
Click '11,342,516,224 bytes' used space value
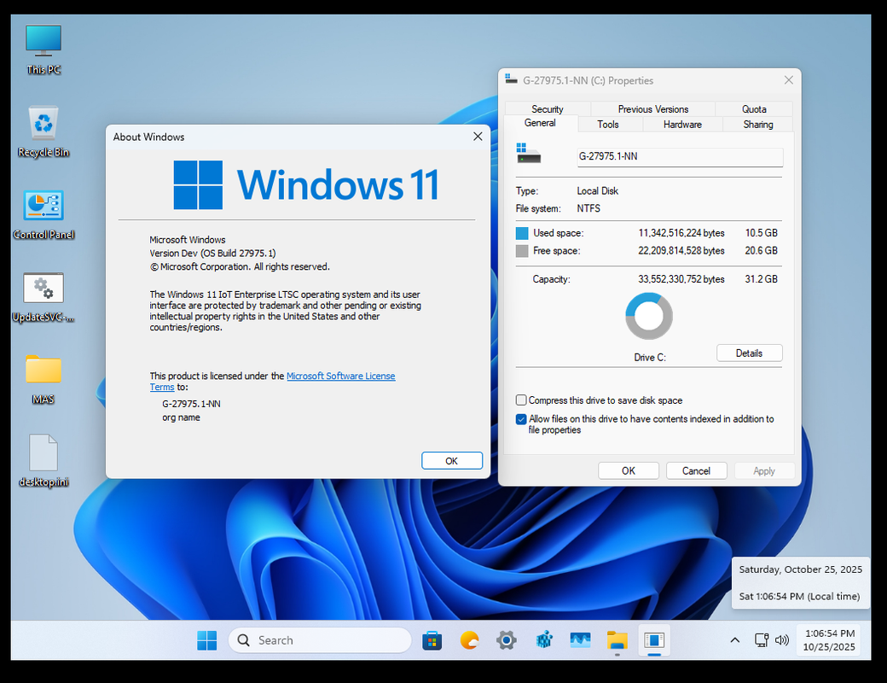click(681, 233)
